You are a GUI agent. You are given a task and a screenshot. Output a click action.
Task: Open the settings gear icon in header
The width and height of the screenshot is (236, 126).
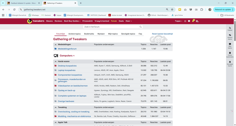pos(197,21)
